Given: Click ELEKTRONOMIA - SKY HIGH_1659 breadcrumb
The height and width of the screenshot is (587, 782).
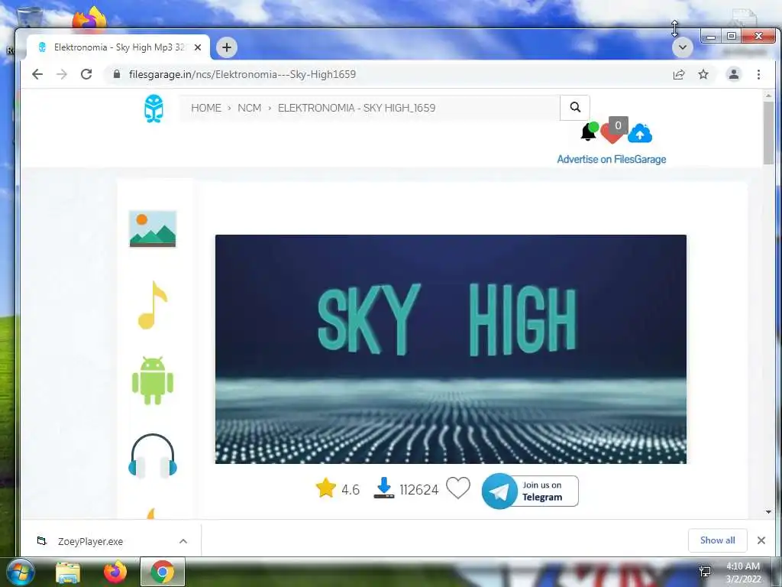Looking at the screenshot, I should click(357, 108).
